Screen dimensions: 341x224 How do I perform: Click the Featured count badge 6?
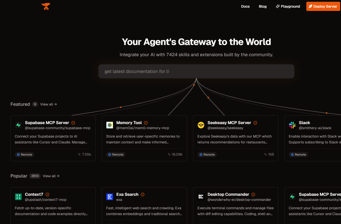pyautogui.click(x=35, y=104)
